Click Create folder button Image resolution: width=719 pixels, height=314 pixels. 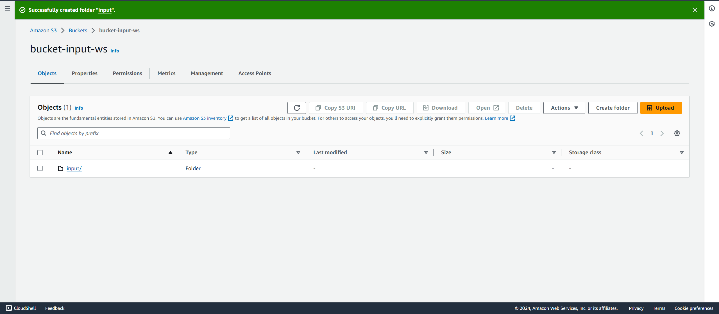(x=613, y=108)
